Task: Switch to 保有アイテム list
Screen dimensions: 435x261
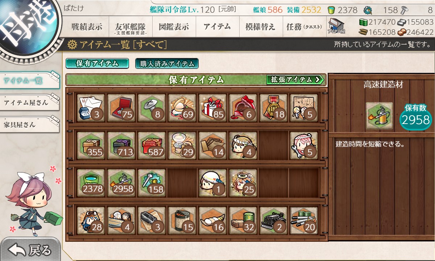Action: click(97, 63)
